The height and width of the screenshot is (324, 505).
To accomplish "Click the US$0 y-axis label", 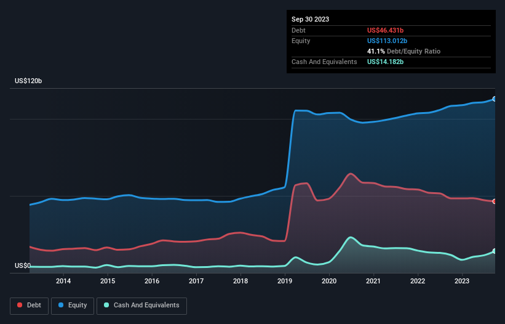I will 23,265.
